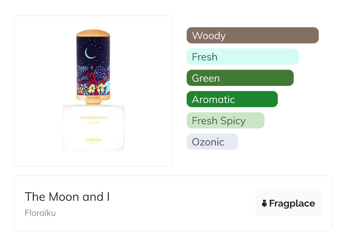Click the Eau de Parfum text on the bottle

(93, 122)
